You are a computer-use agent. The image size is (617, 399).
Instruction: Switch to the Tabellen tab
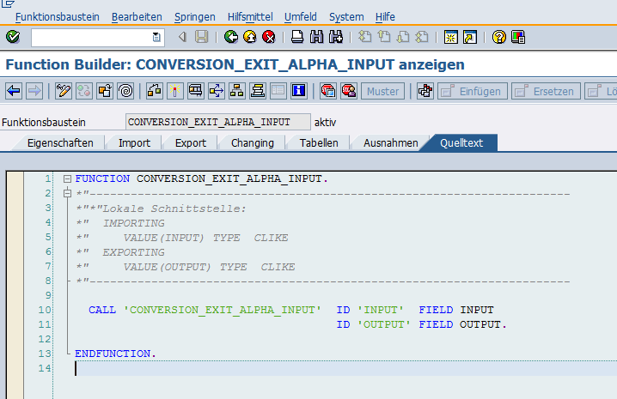pos(319,142)
